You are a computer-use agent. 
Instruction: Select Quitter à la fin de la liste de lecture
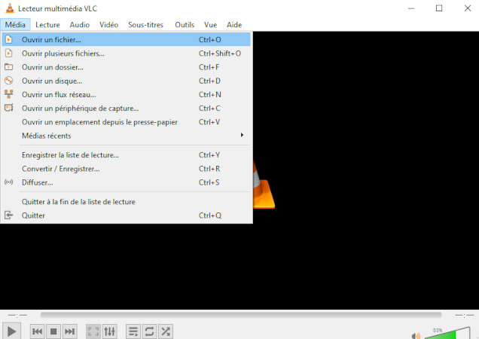point(127,202)
